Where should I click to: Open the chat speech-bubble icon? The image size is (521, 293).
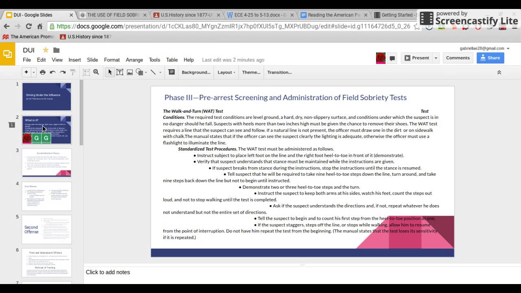tap(392, 58)
